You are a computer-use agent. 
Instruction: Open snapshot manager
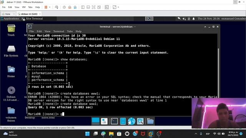click(75, 7)
